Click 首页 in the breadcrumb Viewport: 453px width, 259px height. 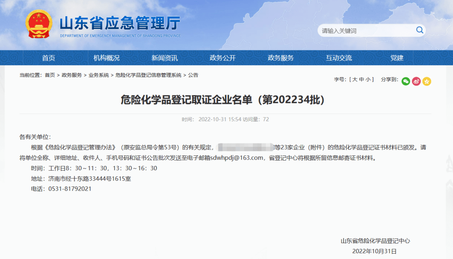pos(50,75)
